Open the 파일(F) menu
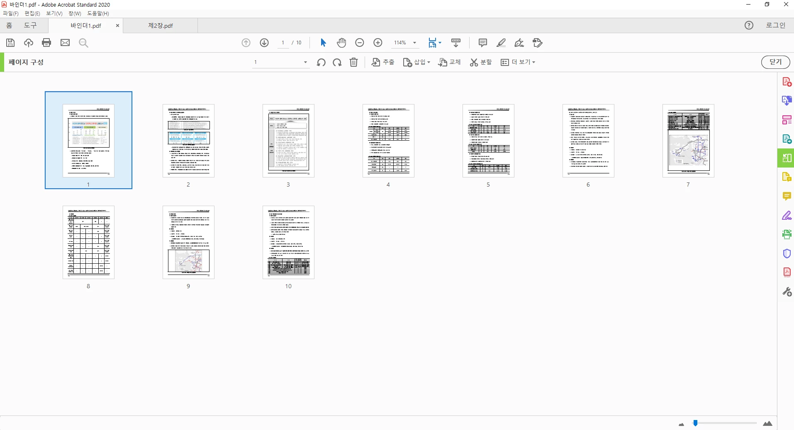 tap(11, 13)
